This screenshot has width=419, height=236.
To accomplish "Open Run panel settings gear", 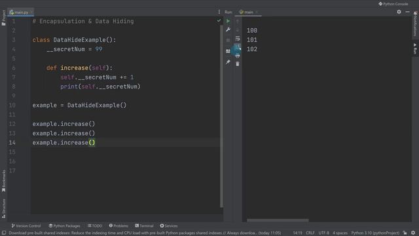I will pyautogui.click(x=399, y=12).
